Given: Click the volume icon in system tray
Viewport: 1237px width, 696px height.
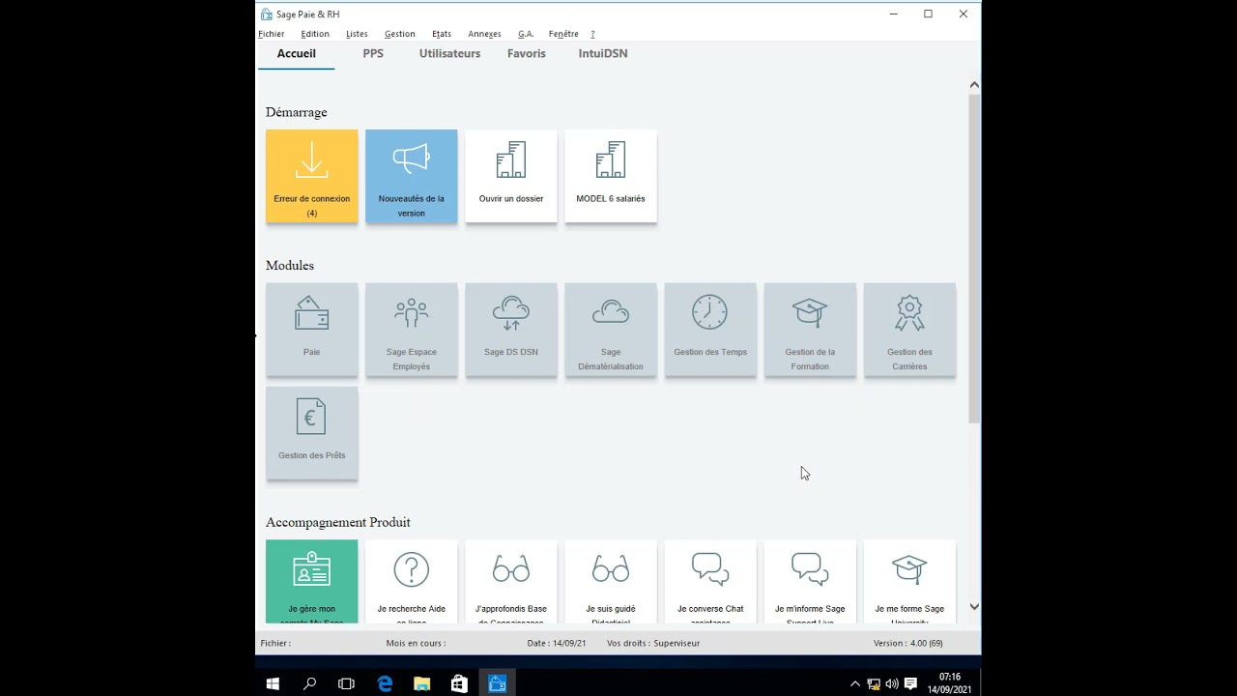Looking at the screenshot, I should click(891, 684).
